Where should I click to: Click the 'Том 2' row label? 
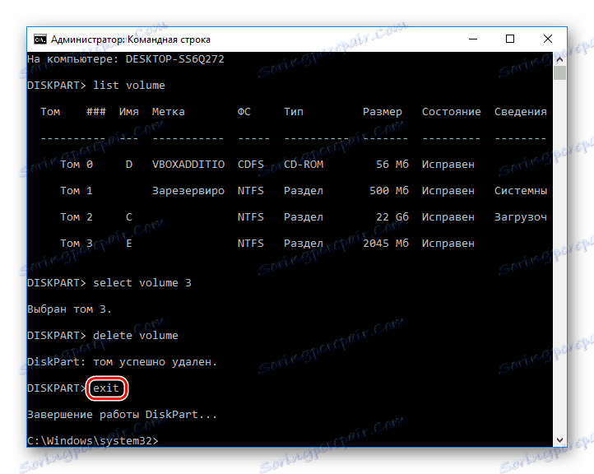point(77,217)
